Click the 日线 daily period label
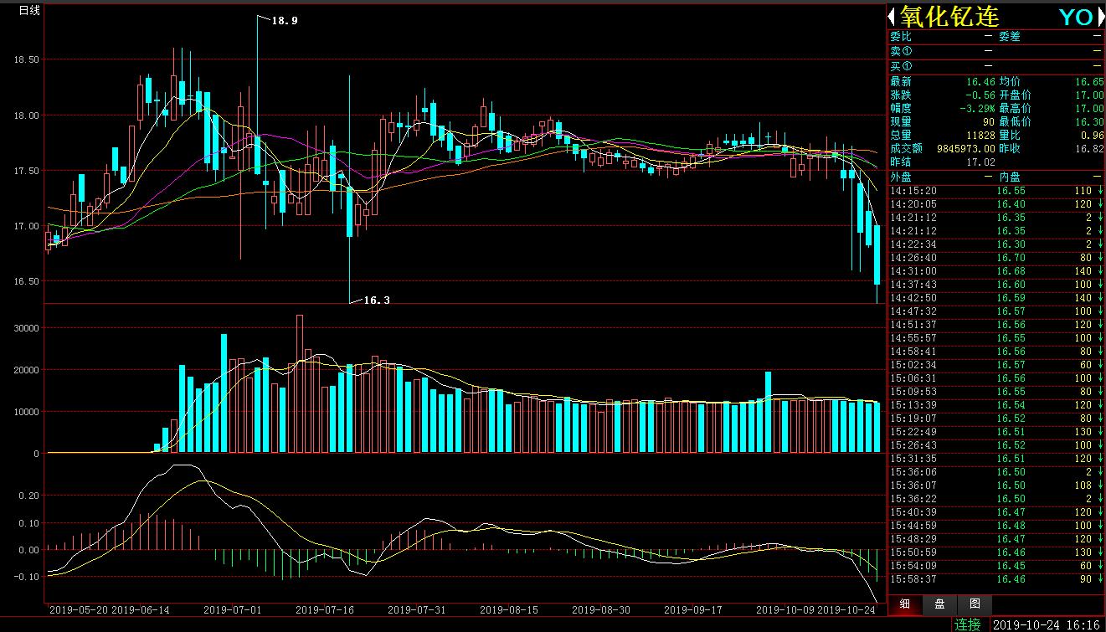This screenshot has width=1106, height=632. pos(28,9)
